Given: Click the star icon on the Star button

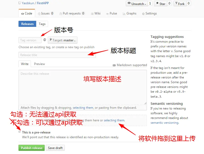Looking at the screenshot, I should [x=157, y=3].
